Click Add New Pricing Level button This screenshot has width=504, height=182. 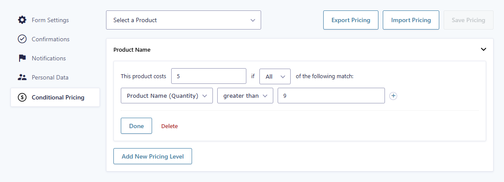[x=153, y=156]
